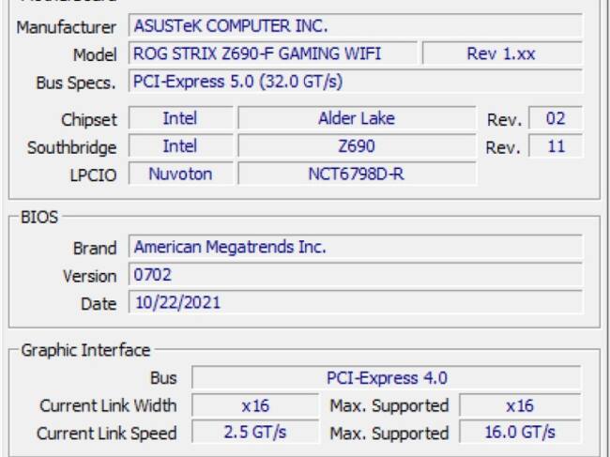Select the Current Link Speed 2.5 GT/s box
The width and height of the screenshot is (610, 457).
(254, 433)
